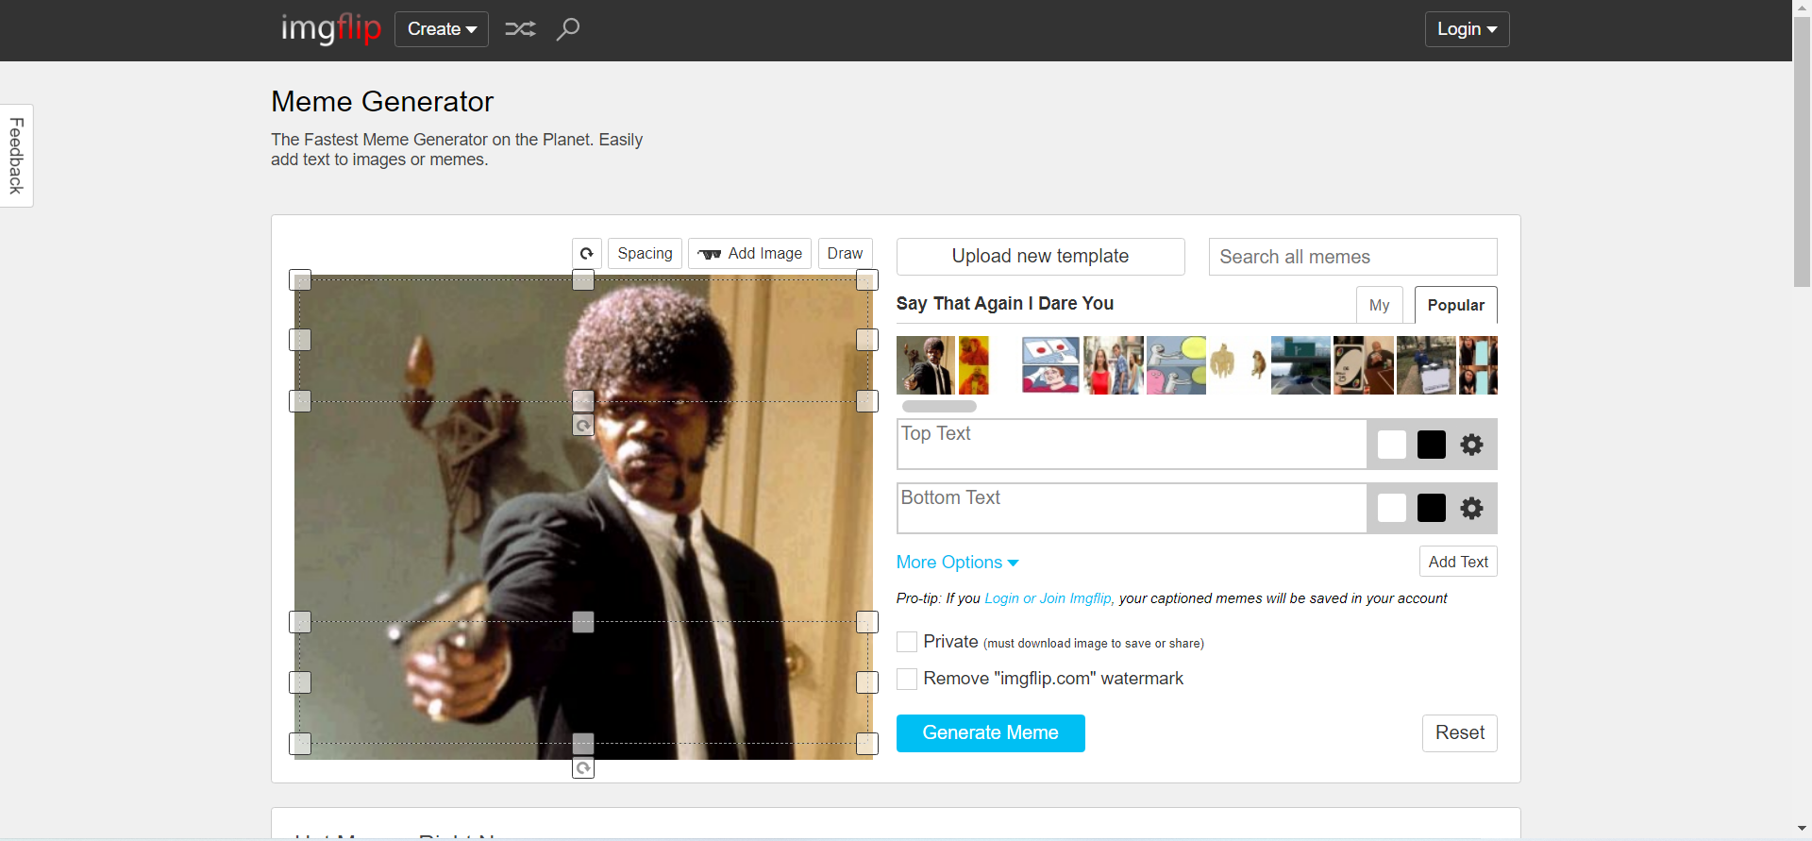Select the Change My Mind template thumbnail
1812x841 pixels.
click(x=1426, y=365)
